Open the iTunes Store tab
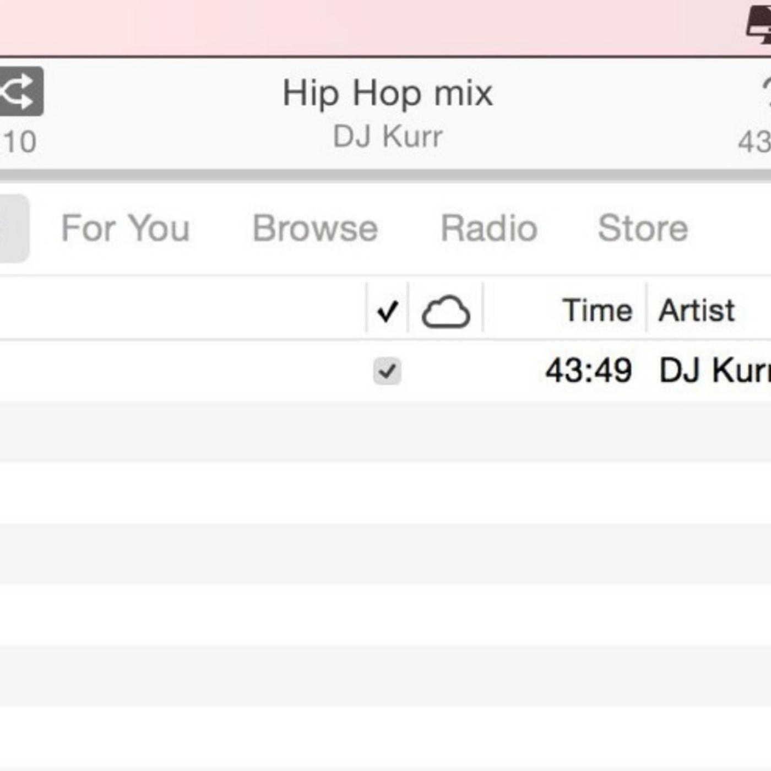The width and height of the screenshot is (771, 771). [643, 229]
